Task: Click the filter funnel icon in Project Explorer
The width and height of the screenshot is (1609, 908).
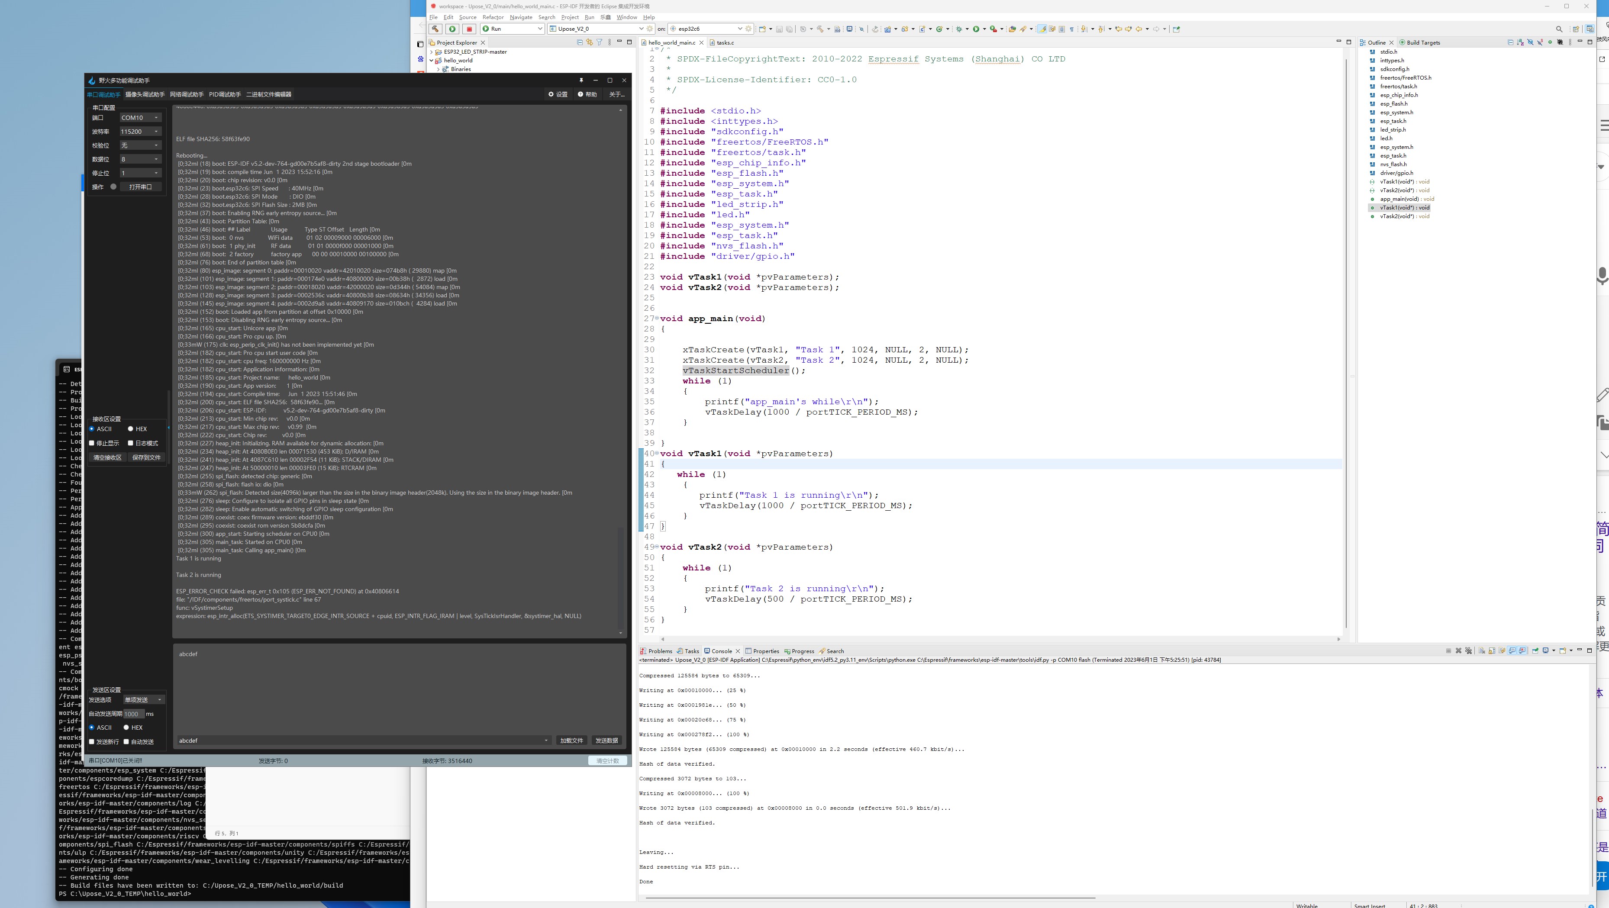Action: [x=599, y=42]
